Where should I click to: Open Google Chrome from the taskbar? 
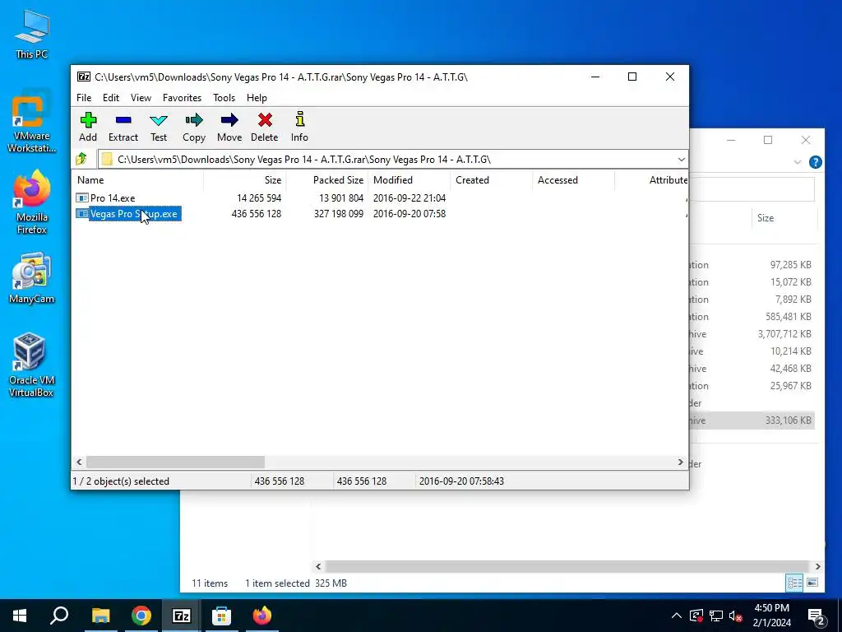141,616
